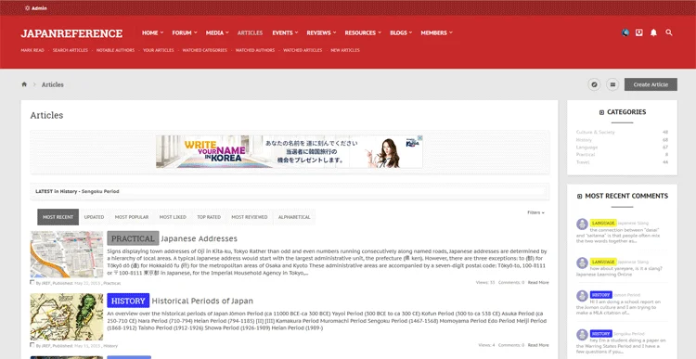This screenshot has width=696, height=359.
Task: Open Your Articles link
Action: [159, 50]
